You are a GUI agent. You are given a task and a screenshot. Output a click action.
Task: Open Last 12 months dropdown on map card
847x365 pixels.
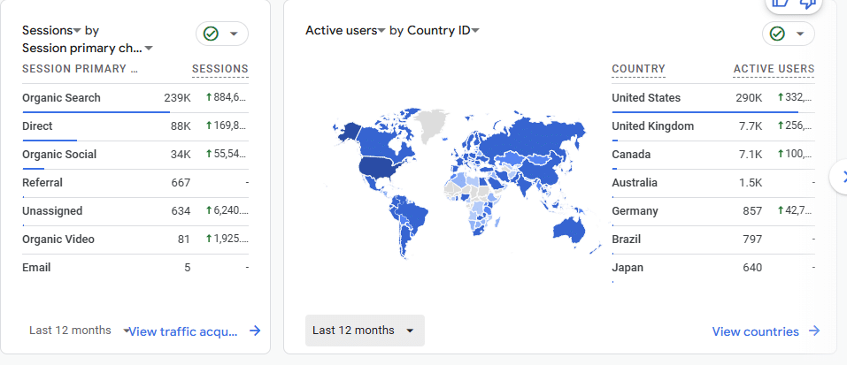click(x=365, y=330)
